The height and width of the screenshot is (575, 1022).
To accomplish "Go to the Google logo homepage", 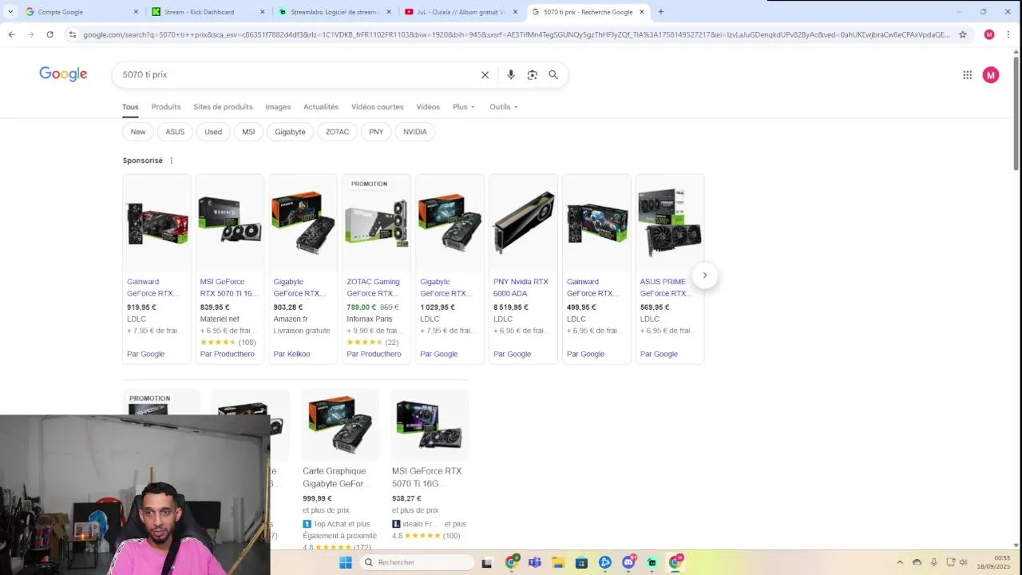I will (63, 74).
